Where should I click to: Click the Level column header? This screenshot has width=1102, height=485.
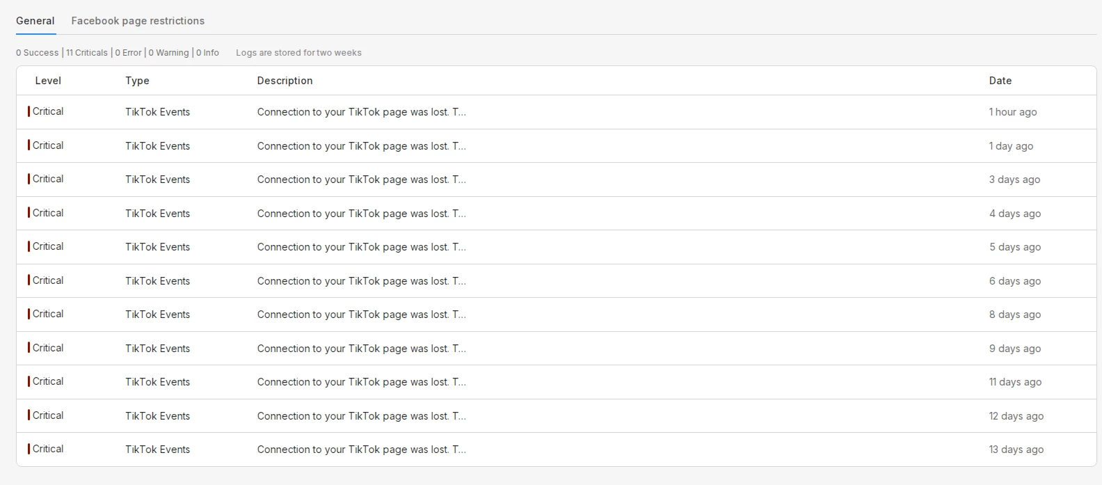(48, 81)
